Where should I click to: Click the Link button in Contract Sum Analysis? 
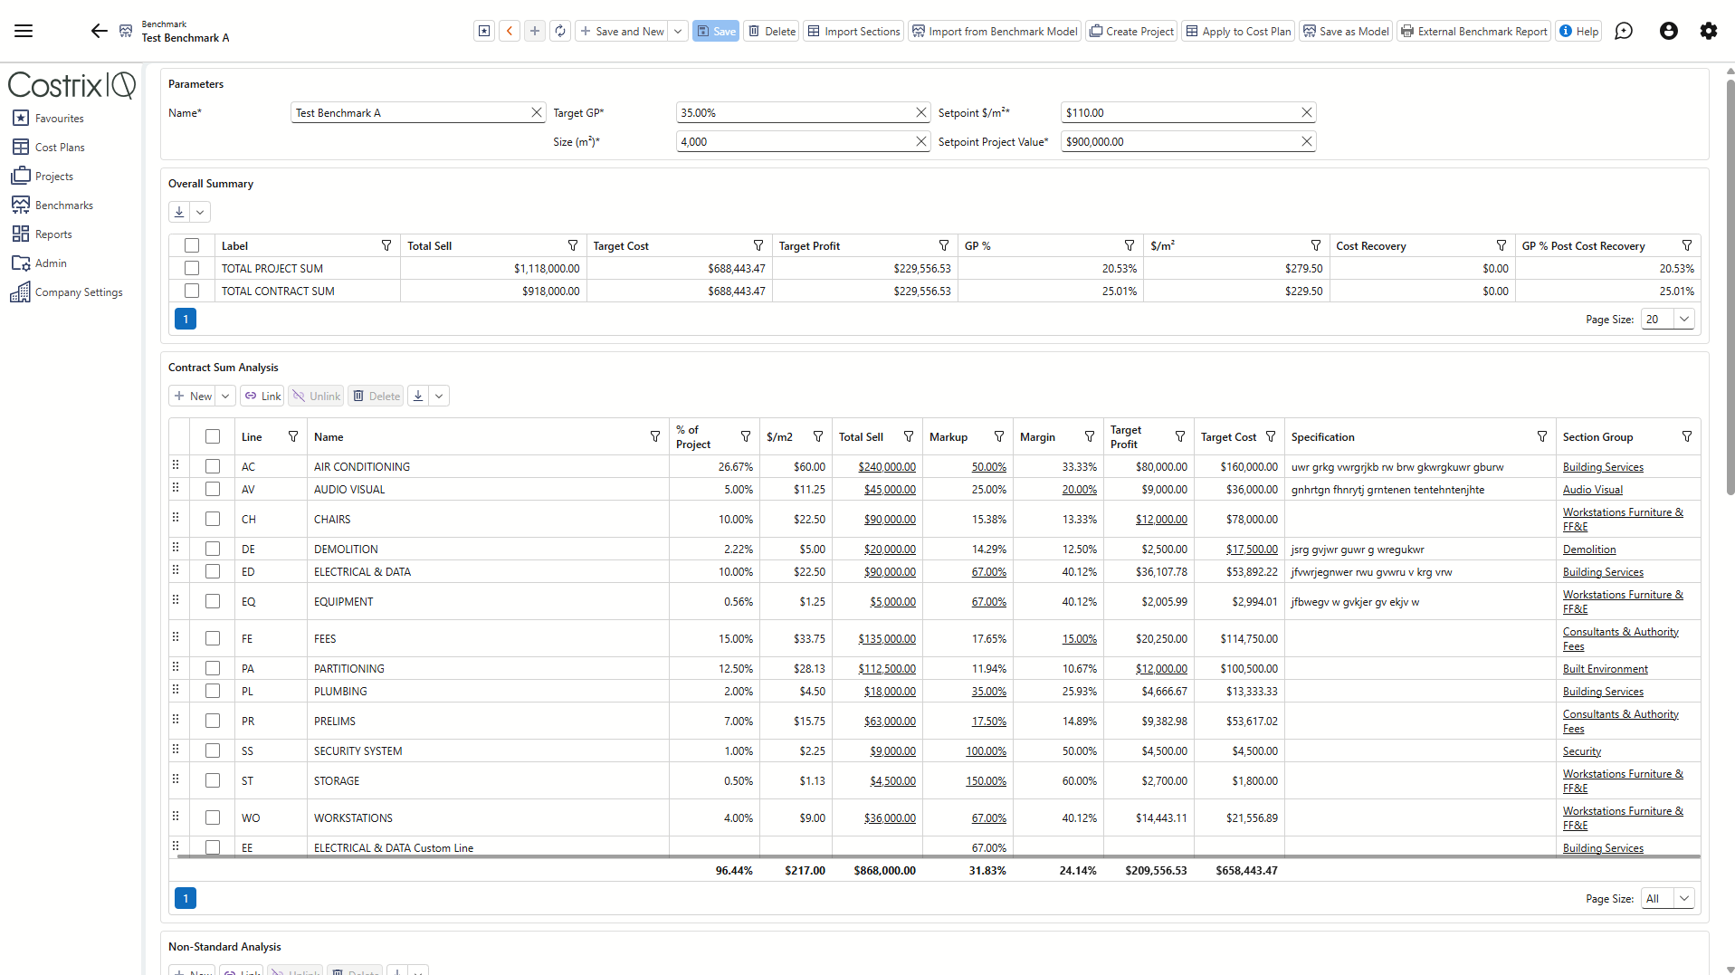click(x=262, y=396)
